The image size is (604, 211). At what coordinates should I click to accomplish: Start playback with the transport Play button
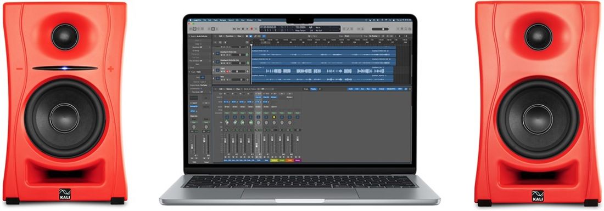coord(247,28)
